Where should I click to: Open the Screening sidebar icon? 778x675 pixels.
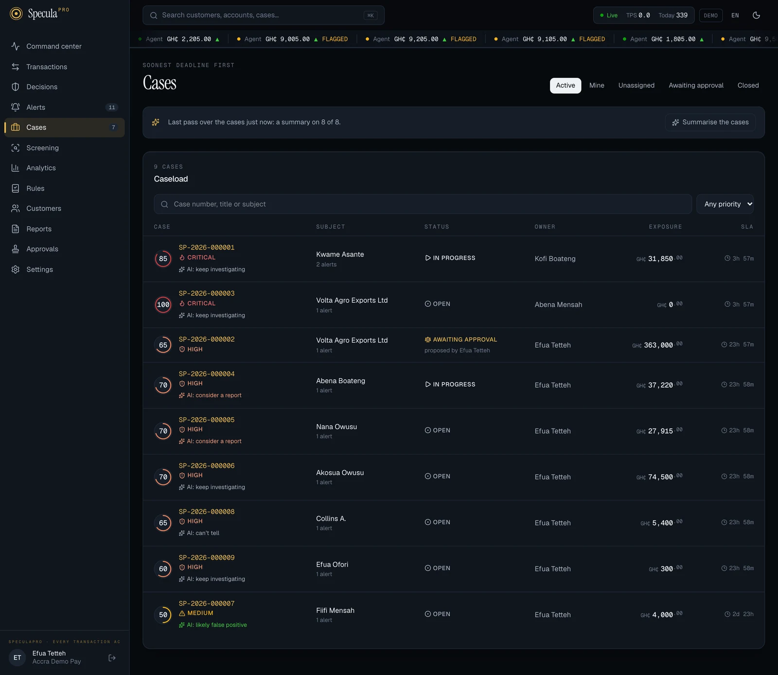(x=16, y=148)
